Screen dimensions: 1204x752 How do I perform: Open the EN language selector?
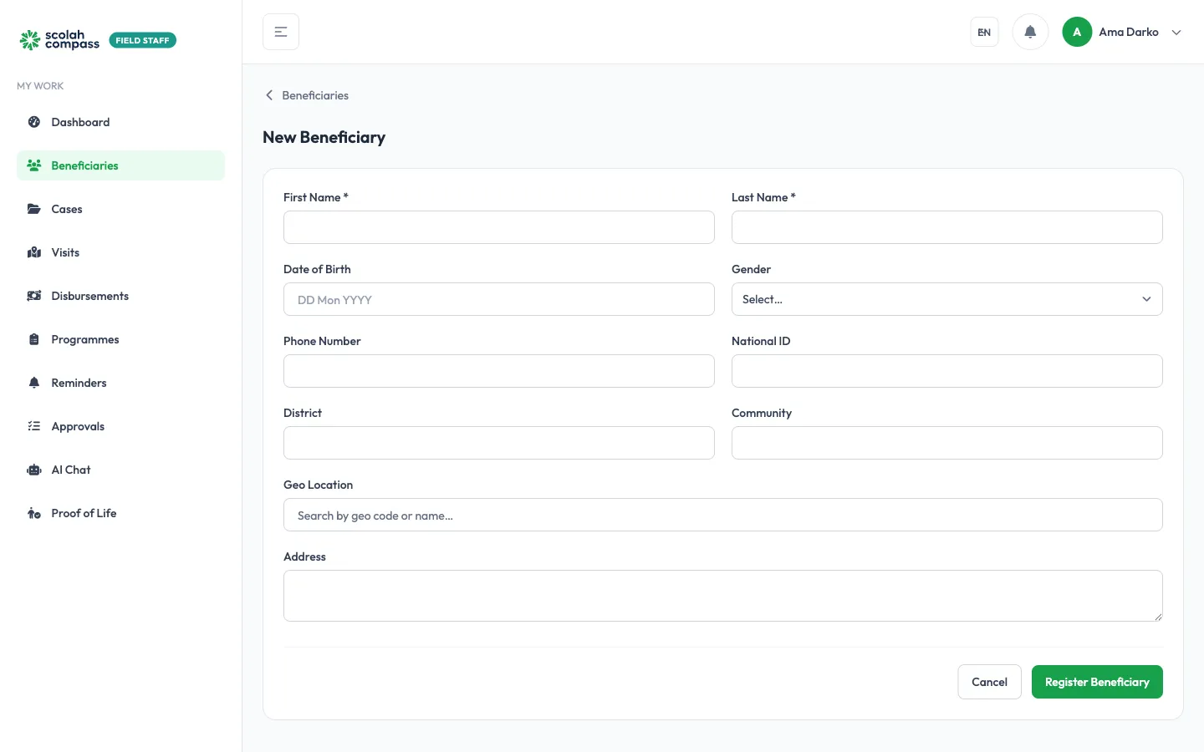[984, 32]
